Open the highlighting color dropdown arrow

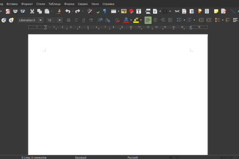pyautogui.click(x=141, y=20)
